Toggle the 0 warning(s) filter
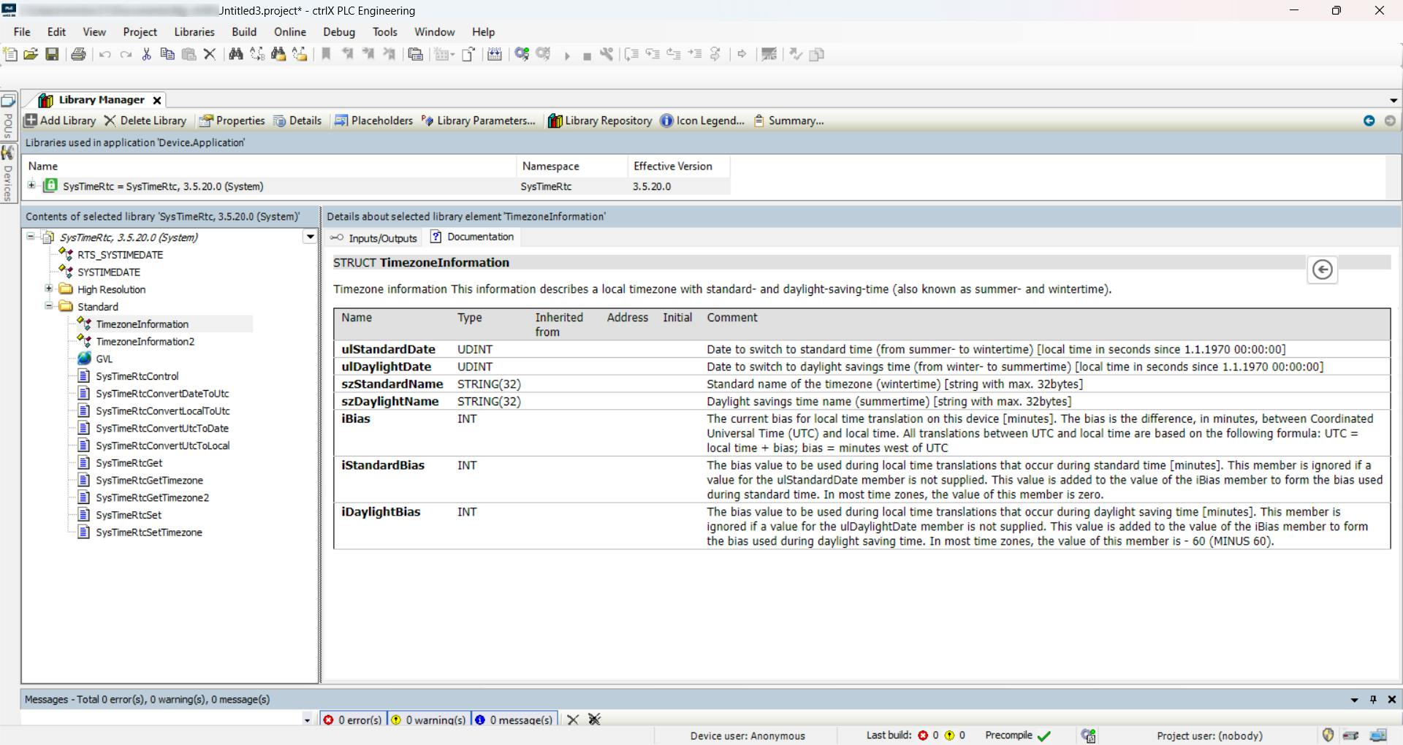Viewport: 1403px width, 745px height. click(428, 720)
